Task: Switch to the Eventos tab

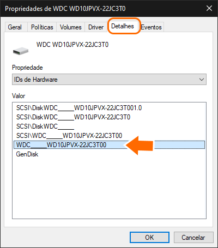Action: [151, 27]
